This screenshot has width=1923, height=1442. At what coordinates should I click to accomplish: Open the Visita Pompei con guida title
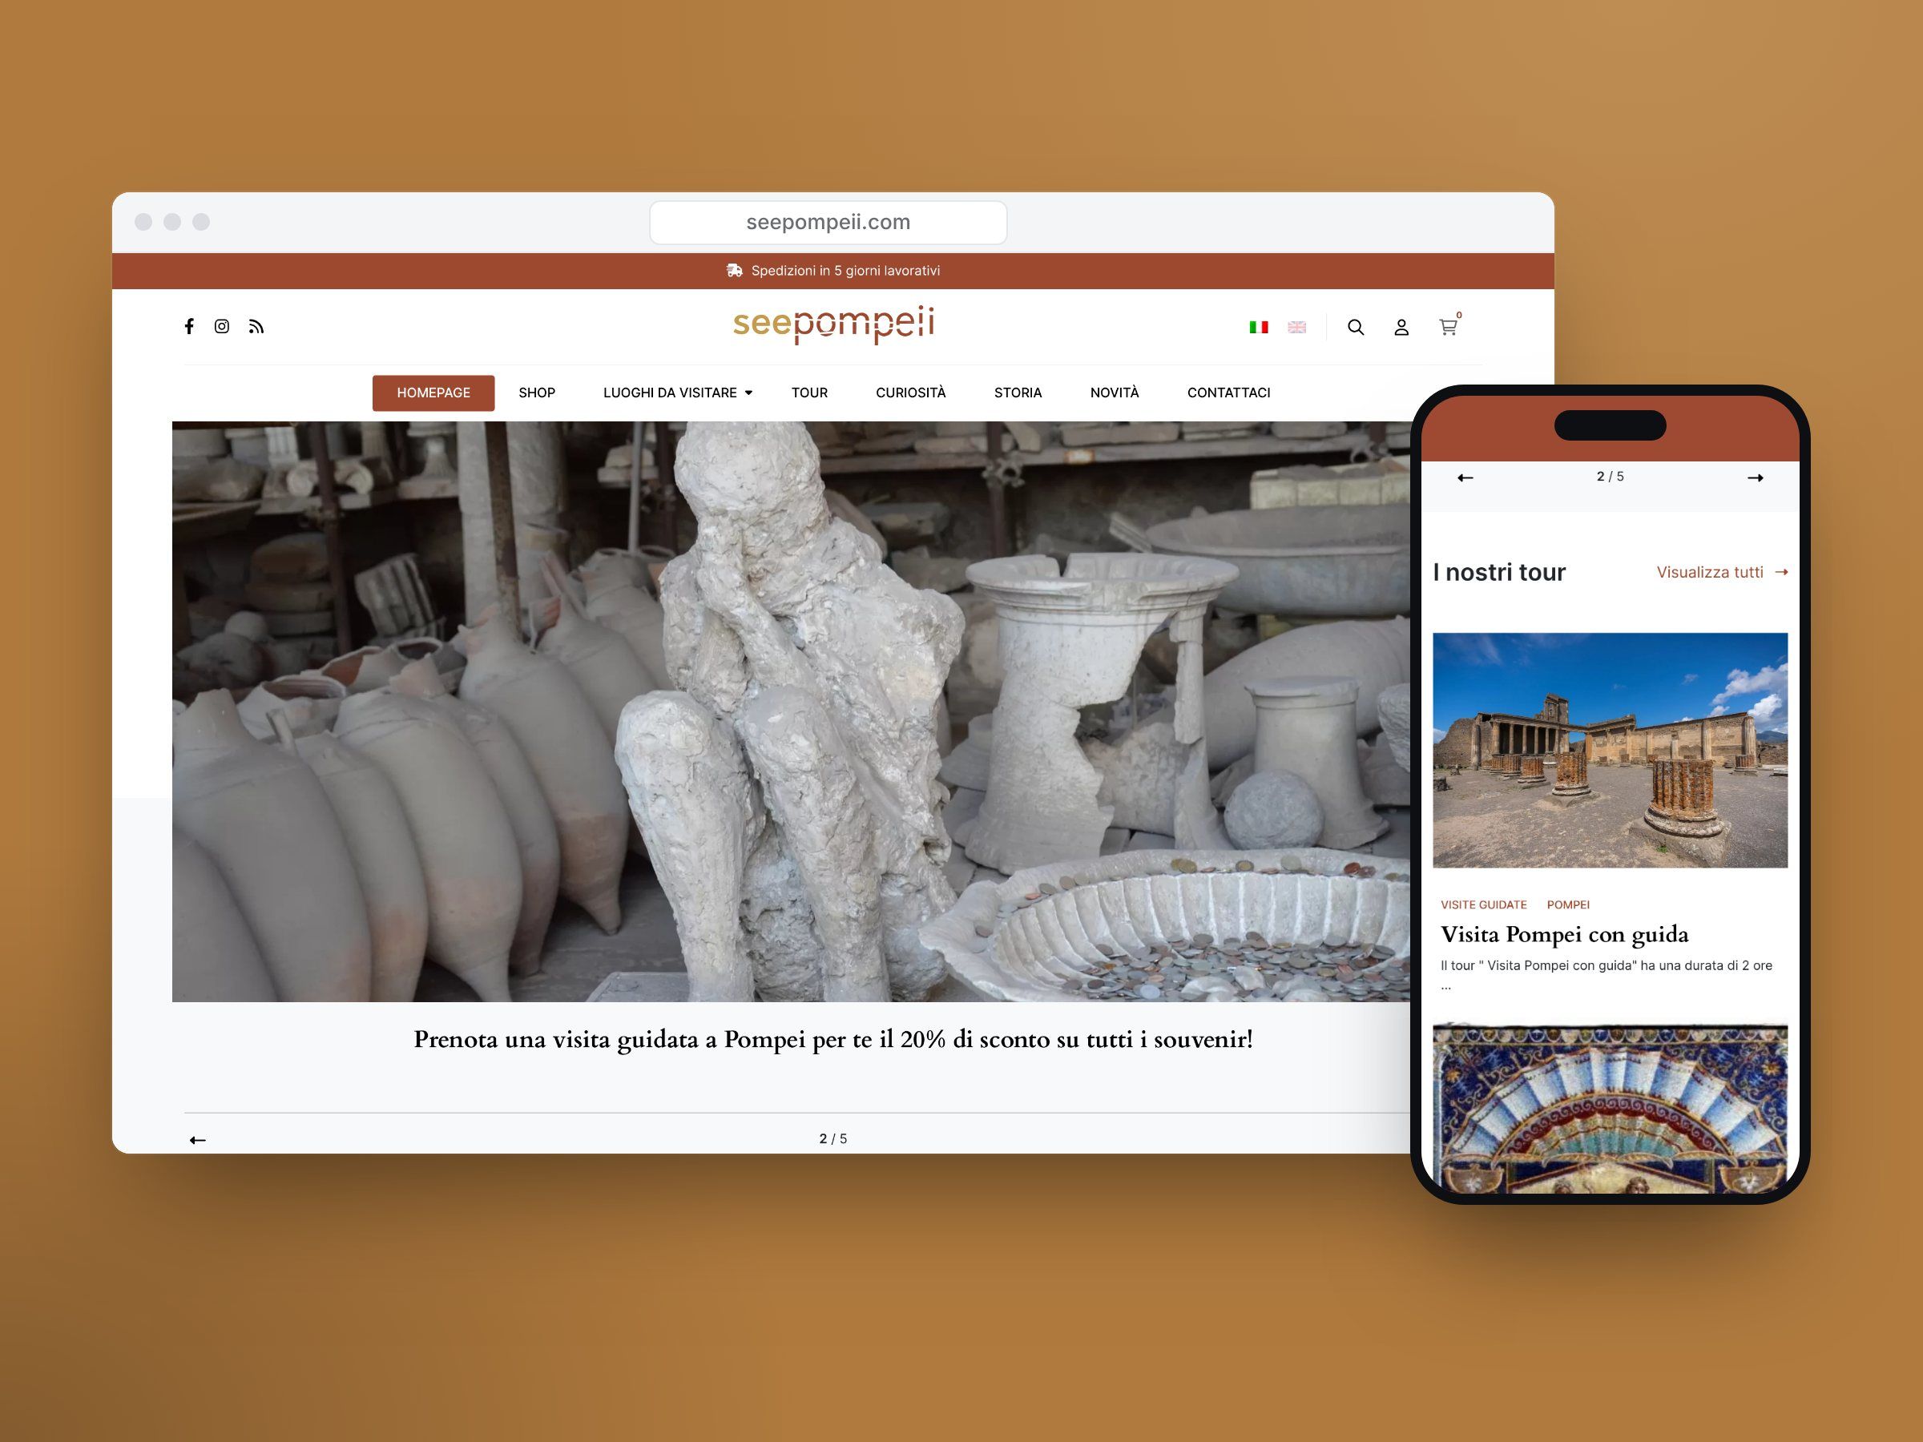tap(1564, 934)
